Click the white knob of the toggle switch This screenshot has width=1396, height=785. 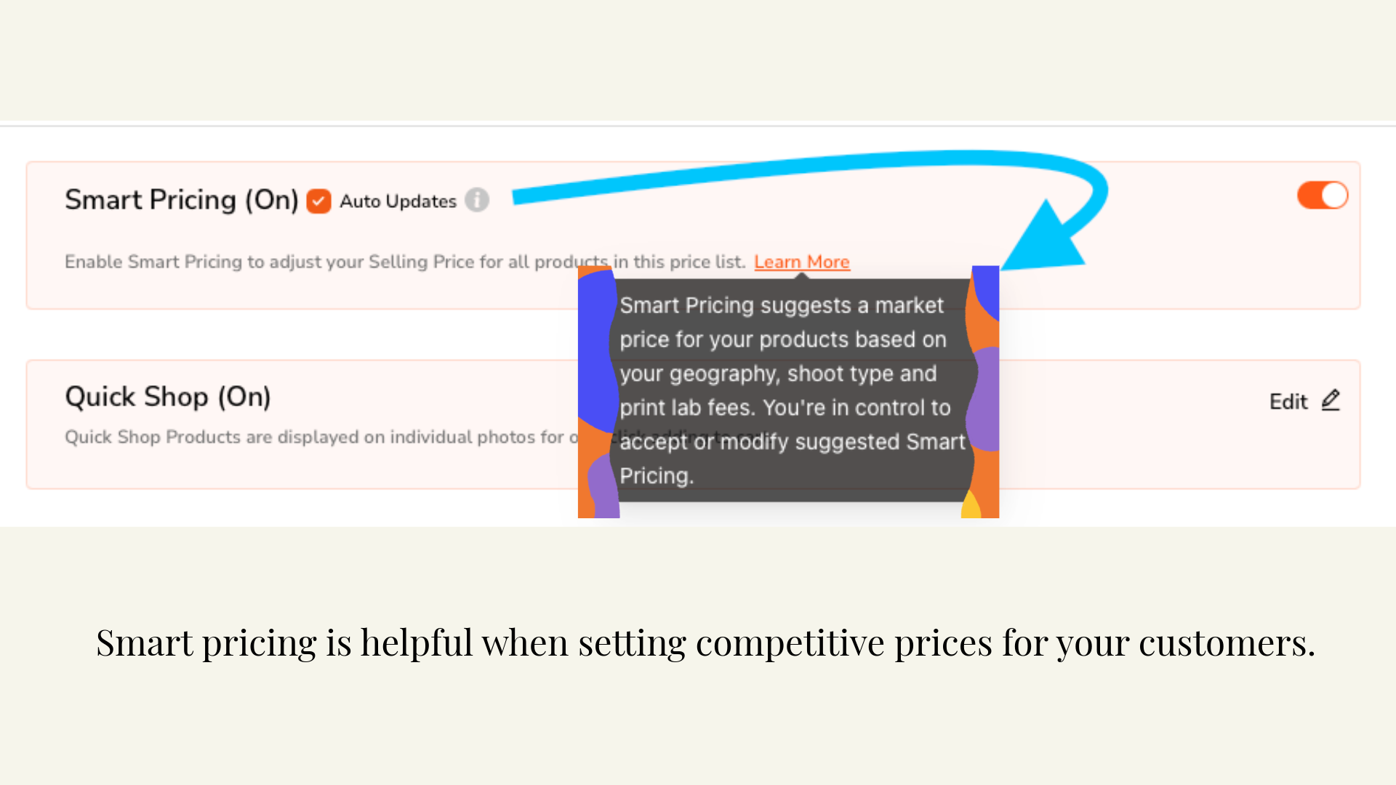pyautogui.click(x=1335, y=196)
